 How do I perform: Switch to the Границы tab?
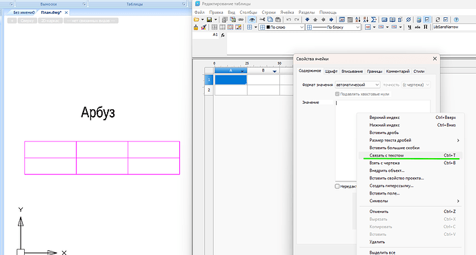(x=375, y=71)
